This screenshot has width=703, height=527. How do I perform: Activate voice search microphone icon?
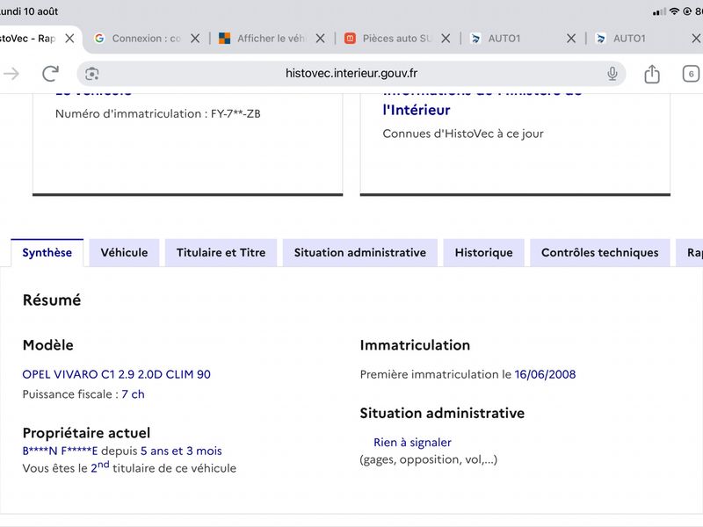[x=612, y=74]
